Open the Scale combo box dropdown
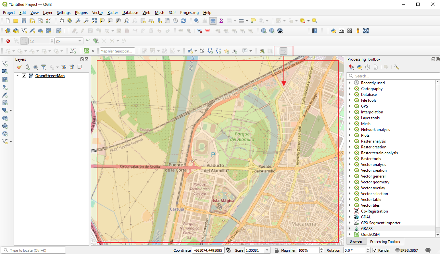The height and width of the screenshot is (254, 440). click(267, 250)
